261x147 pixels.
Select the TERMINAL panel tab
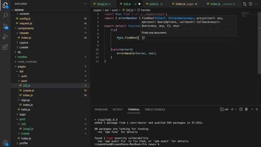click(x=134, y=109)
